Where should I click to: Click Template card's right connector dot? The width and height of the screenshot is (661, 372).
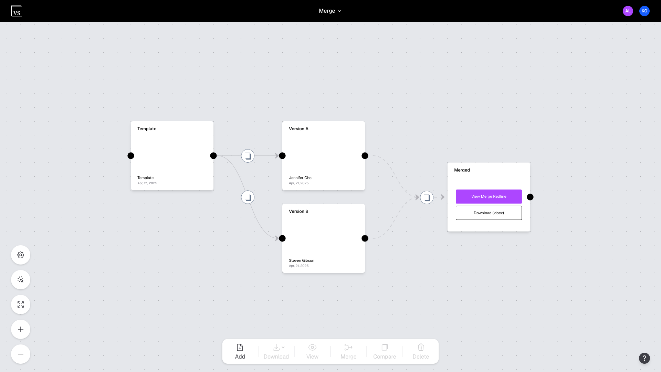pos(213,156)
